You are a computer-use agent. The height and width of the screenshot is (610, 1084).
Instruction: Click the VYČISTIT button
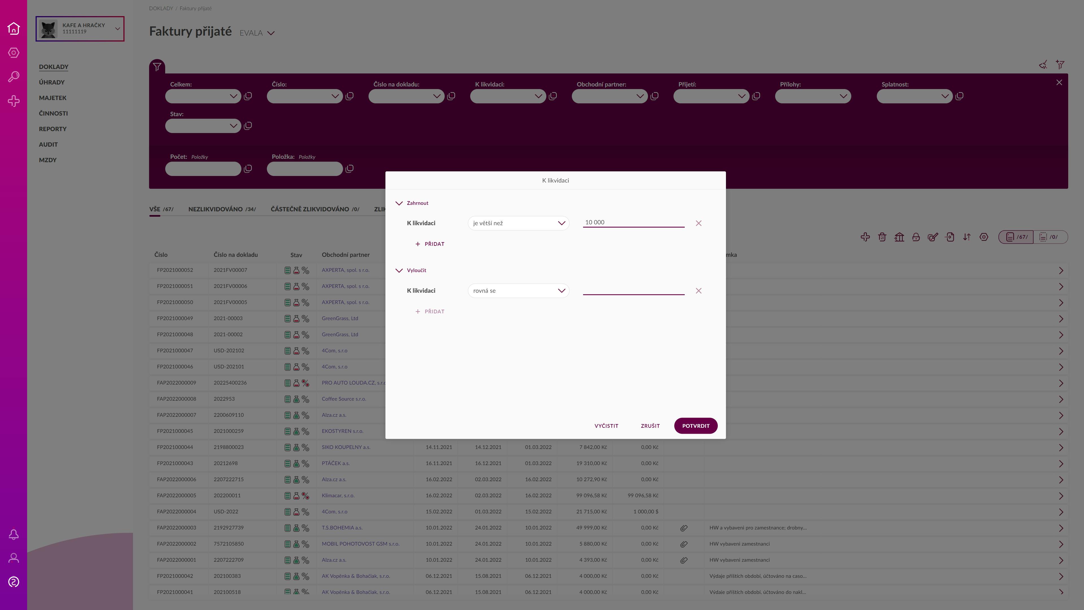point(607,426)
